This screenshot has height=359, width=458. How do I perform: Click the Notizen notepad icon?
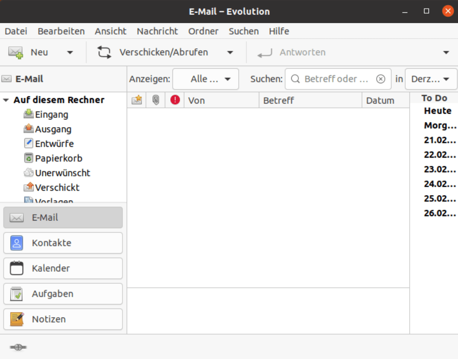17,319
